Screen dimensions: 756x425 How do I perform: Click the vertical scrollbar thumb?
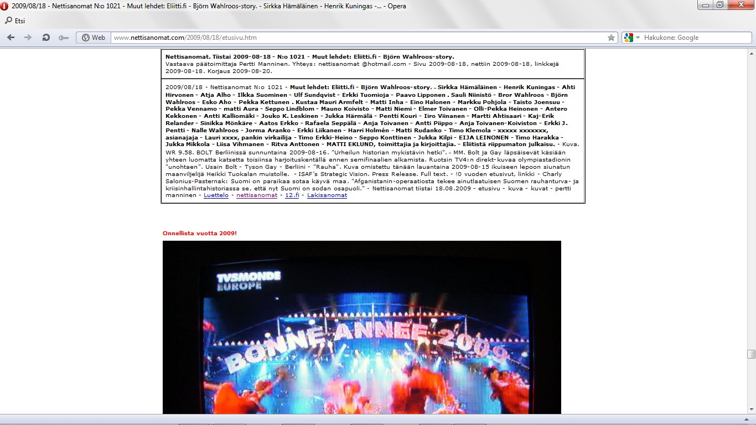tap(751, 354)
